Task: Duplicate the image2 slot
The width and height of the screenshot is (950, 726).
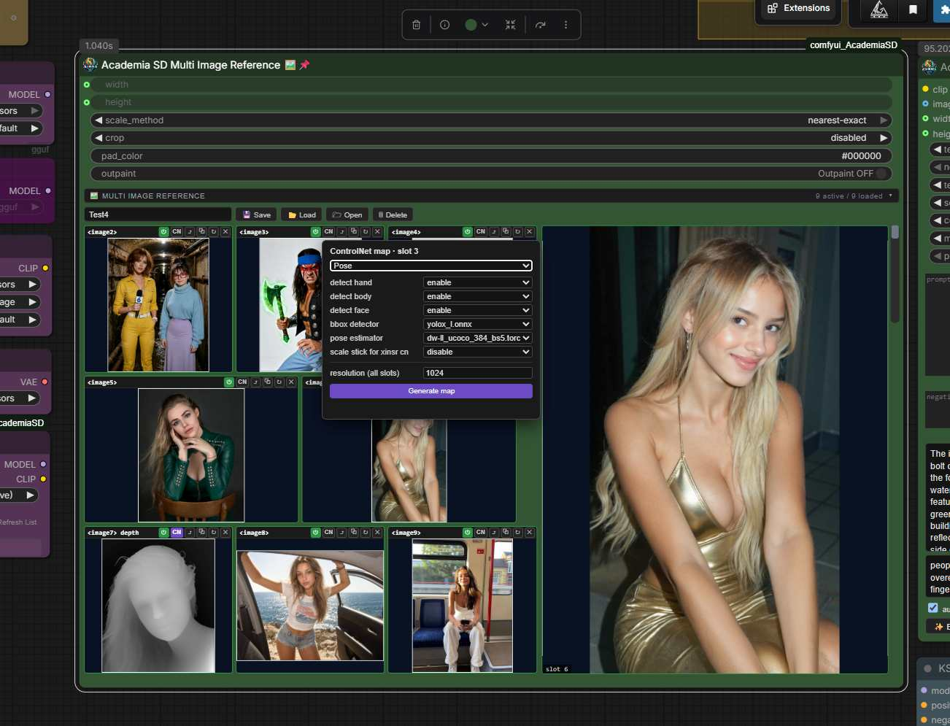Action: point(202,231)
